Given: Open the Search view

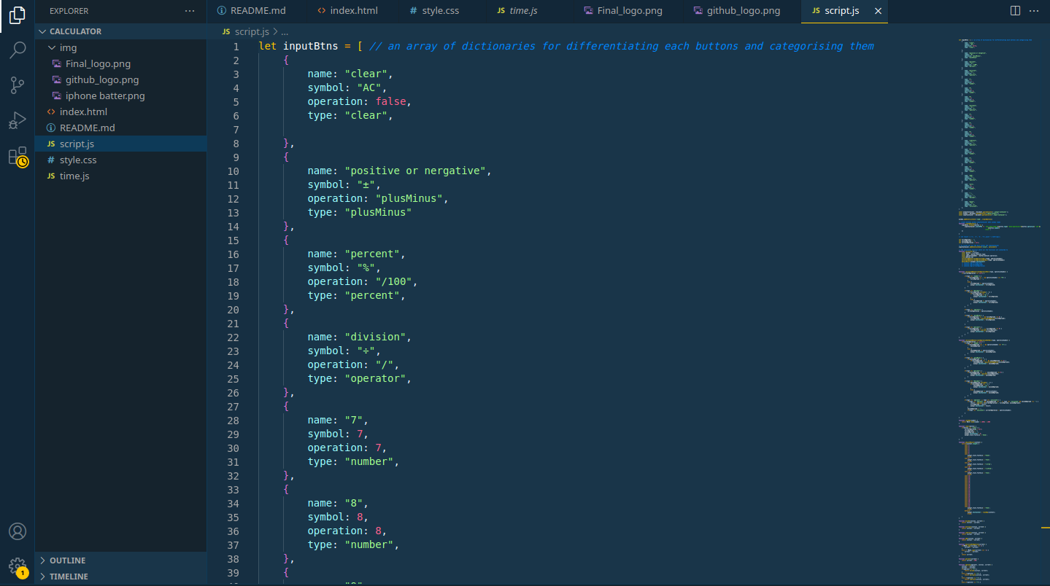Looking at the screenshot, I should coord(18,50).
